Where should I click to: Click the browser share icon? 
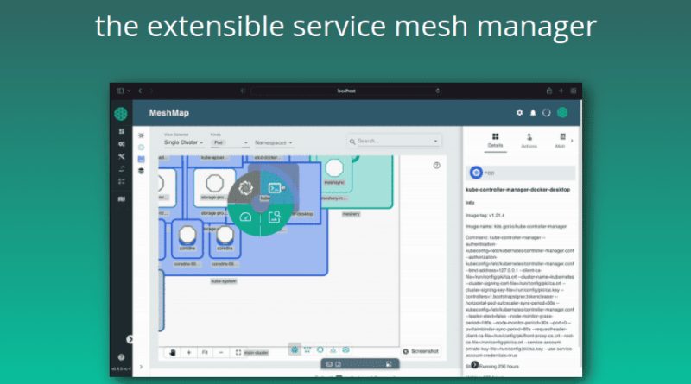(549, 91)
